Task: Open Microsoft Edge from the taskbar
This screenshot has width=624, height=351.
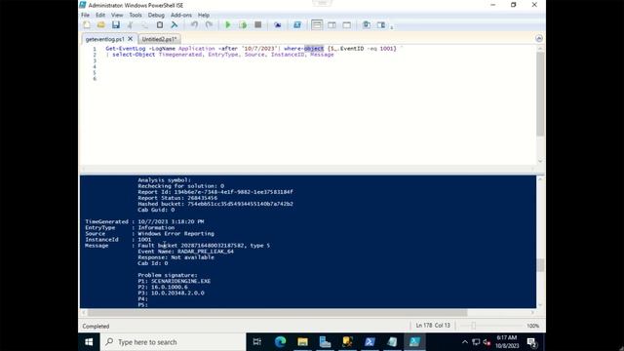Action: tap(280, 342)
